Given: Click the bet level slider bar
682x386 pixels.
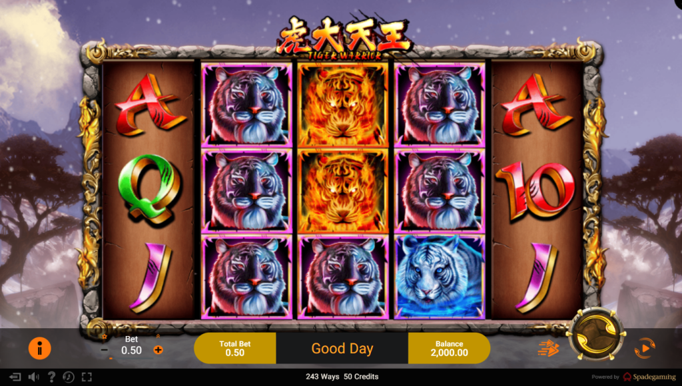Looking at the screenshot, I should [x=131, y=358].
